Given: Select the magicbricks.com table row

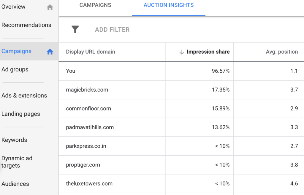Looking at the screenshot, I should pos(88,89).
